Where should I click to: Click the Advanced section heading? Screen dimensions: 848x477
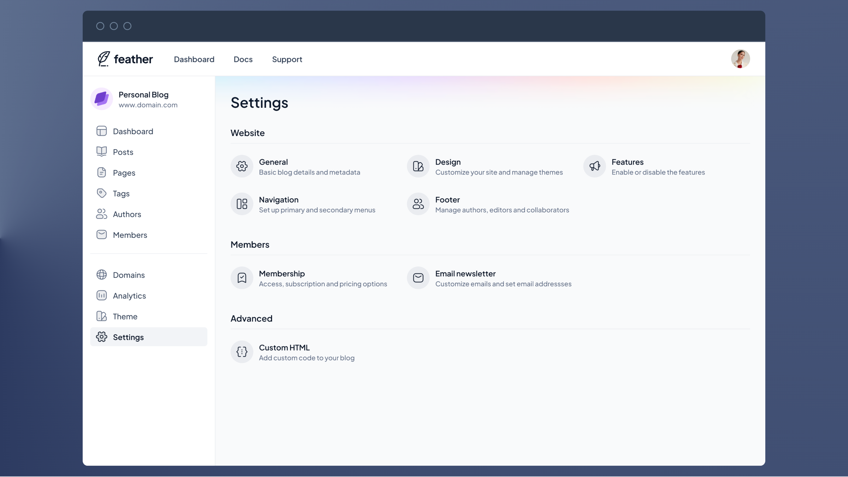[251, 318]
